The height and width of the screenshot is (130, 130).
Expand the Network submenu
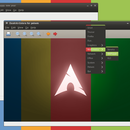(96, 54)
